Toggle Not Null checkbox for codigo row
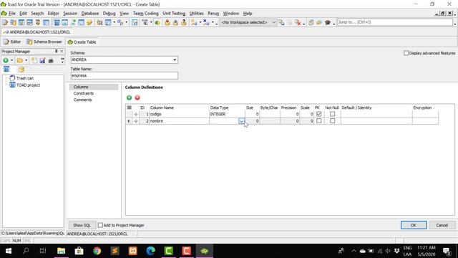 pyautogui.click(x=332, y=114)
